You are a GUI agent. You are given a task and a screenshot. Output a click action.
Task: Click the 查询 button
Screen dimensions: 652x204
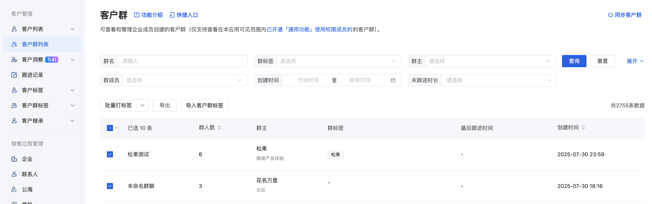point(574,61)
